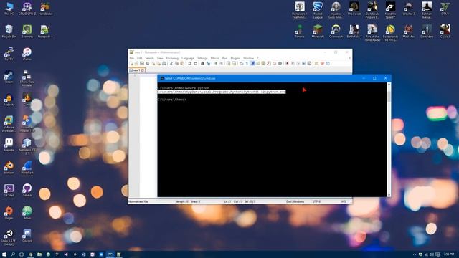Open the Search menu in Notepad++

click(149, 58)
